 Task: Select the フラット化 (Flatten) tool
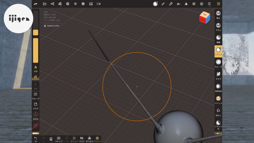(x=218, y=125)
